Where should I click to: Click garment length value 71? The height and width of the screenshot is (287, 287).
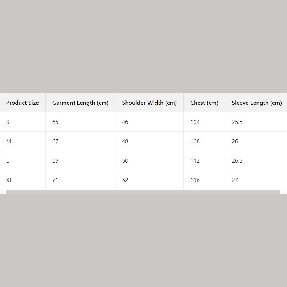pos(55,180)
